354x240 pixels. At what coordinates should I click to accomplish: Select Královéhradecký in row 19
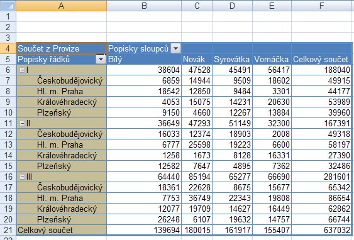[62, 209]
